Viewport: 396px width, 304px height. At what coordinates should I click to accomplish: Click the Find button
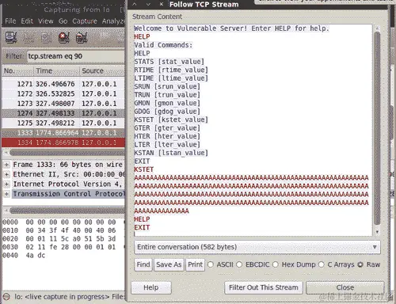[x=143, y=264]
